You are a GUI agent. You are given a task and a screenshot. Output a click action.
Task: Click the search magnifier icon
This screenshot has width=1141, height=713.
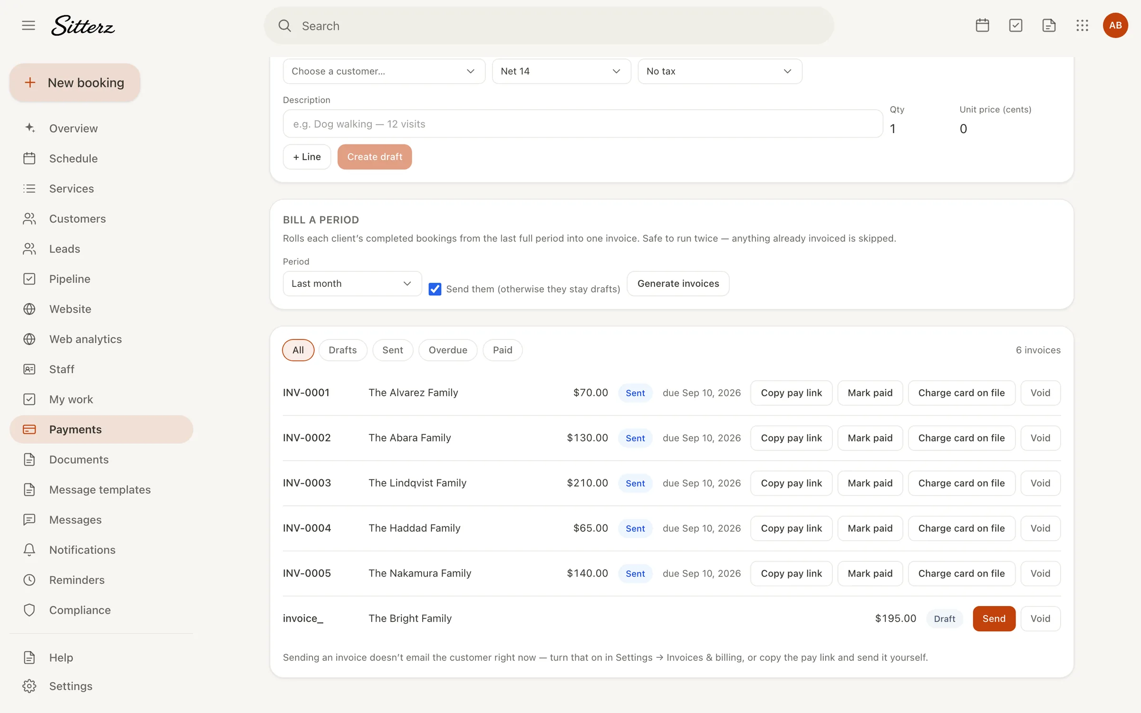coord(284,26)
